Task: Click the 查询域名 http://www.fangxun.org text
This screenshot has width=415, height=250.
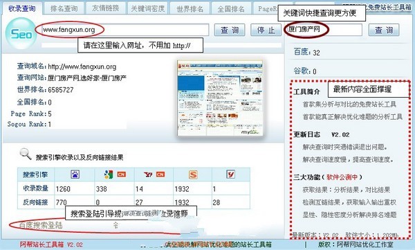Action: (x=66, y=66)
